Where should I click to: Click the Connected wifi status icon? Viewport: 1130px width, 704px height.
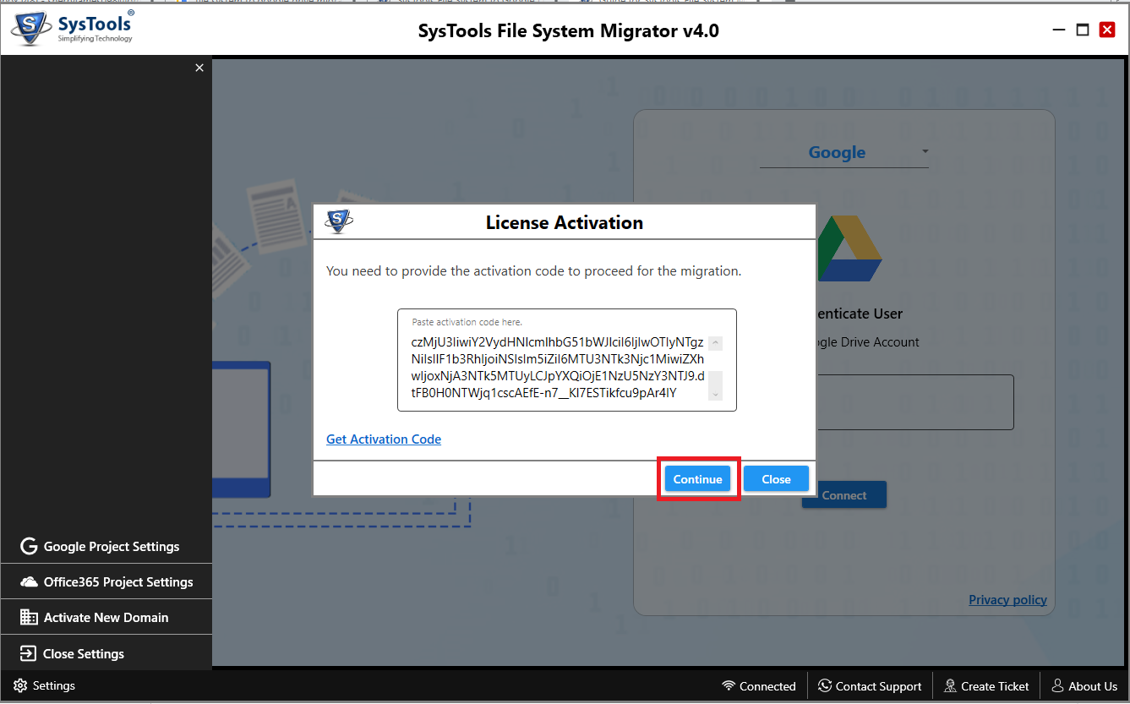tap(729, 686)
